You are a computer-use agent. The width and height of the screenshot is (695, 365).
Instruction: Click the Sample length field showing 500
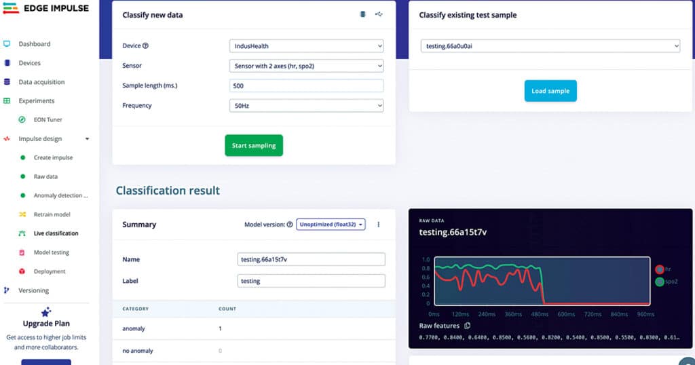point(306,86)
